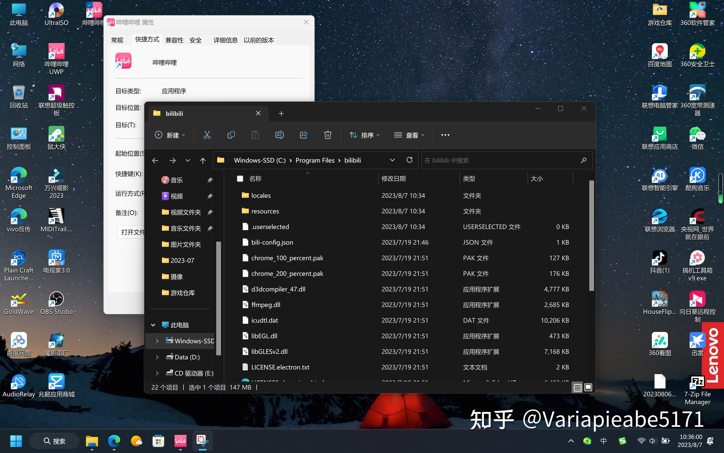
Task: Toggle the select-all checkbox beside 名称
Action: pyautogui.click(x=240, y=179)
